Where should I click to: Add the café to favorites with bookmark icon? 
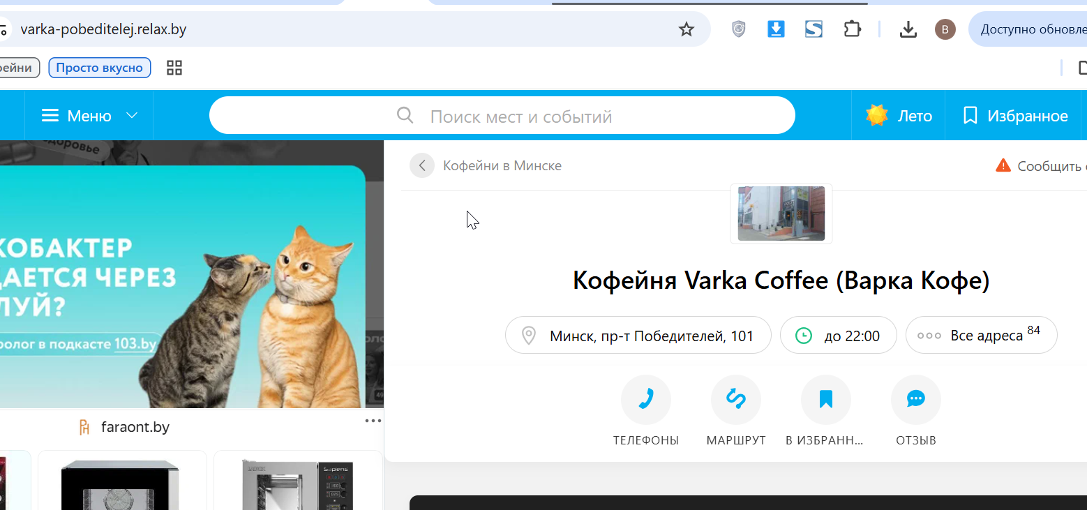[826, 400]
